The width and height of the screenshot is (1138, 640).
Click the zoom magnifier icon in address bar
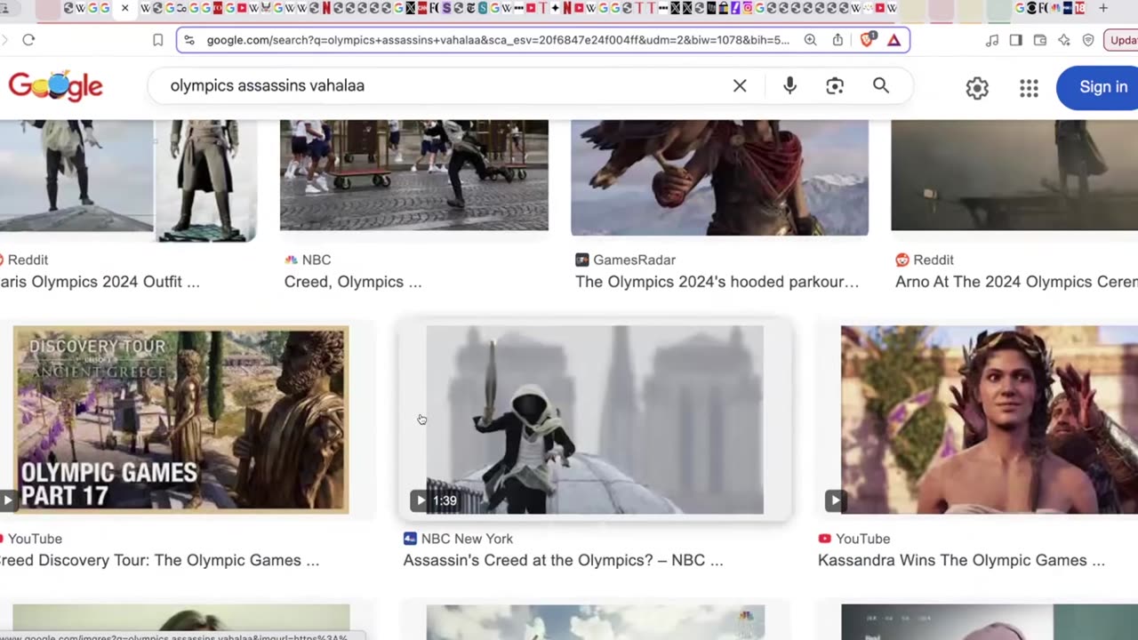(x=810, y=40)
